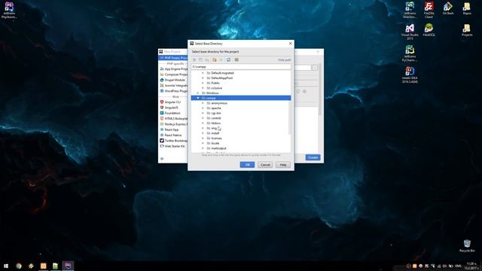Select Foundation project type
Image resolution: width=482 pixels, height=271 pixels.
click(170, 113)
